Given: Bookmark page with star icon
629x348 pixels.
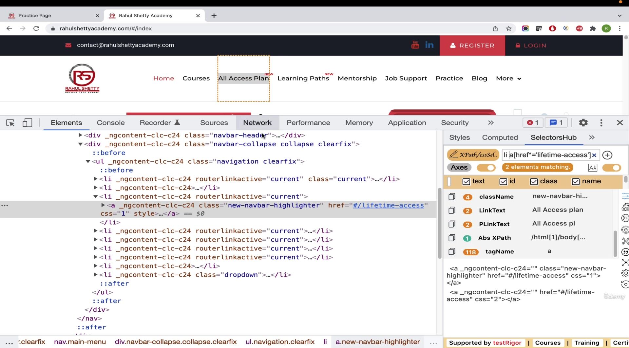Looking at the screenshot, I should [508, 28].
